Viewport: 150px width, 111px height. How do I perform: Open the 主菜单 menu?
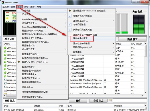click(6, 7)
